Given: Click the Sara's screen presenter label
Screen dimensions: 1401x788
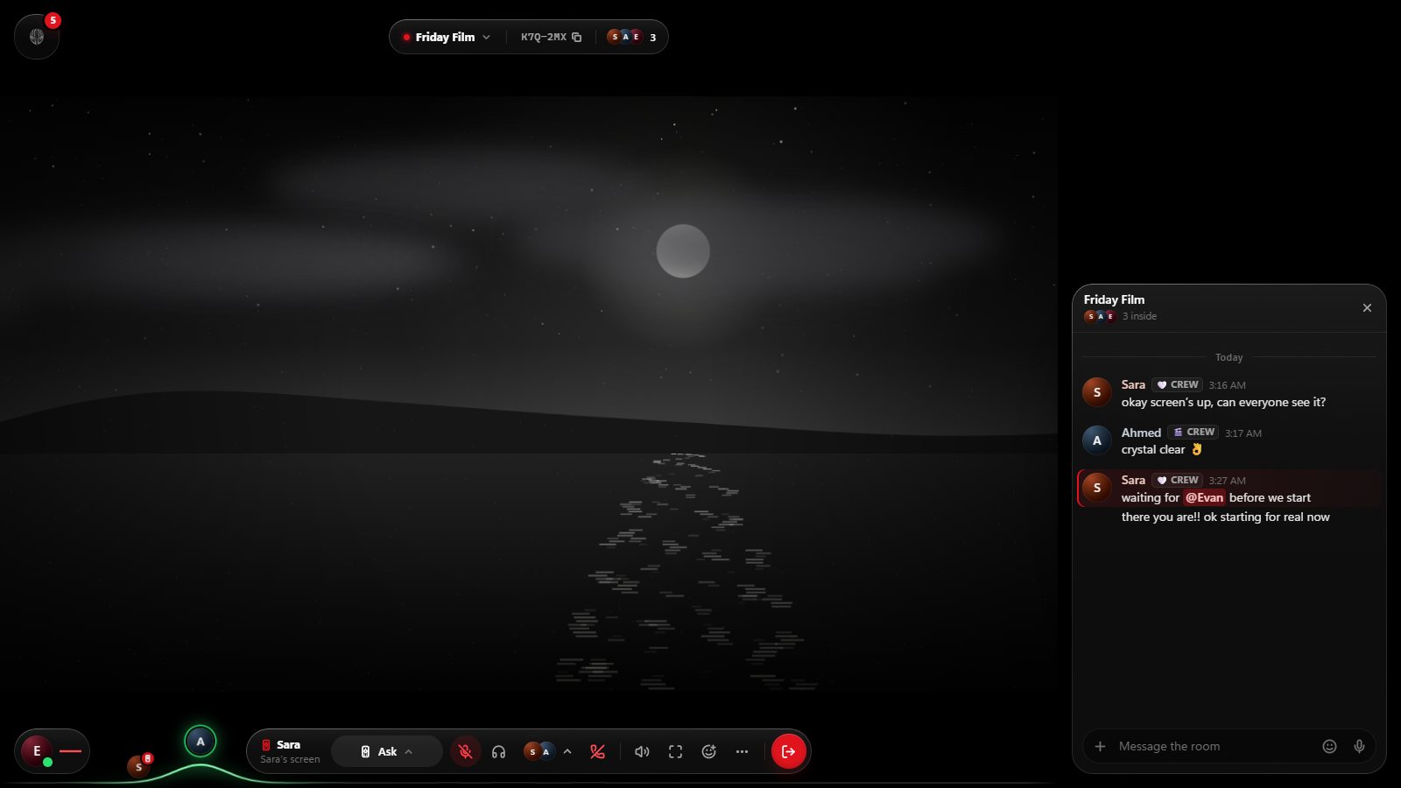Looking at the screenshot, I should pyautogui.click(x=290, y=751).
